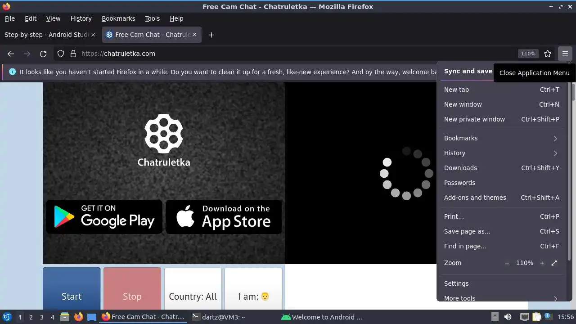Image resolution: width=576 pixels, height=324 pixels.
Task: Open the Edit menu
Action: (x=31, y=18)
